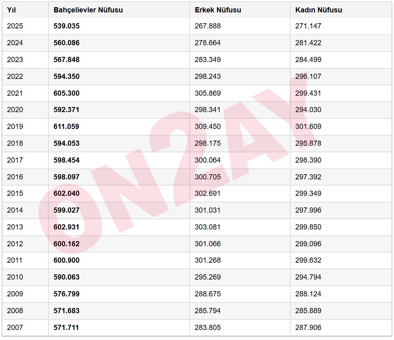Click the 2017 female population 298.390
The image size is (394, 340).
(x=308, y=160)
